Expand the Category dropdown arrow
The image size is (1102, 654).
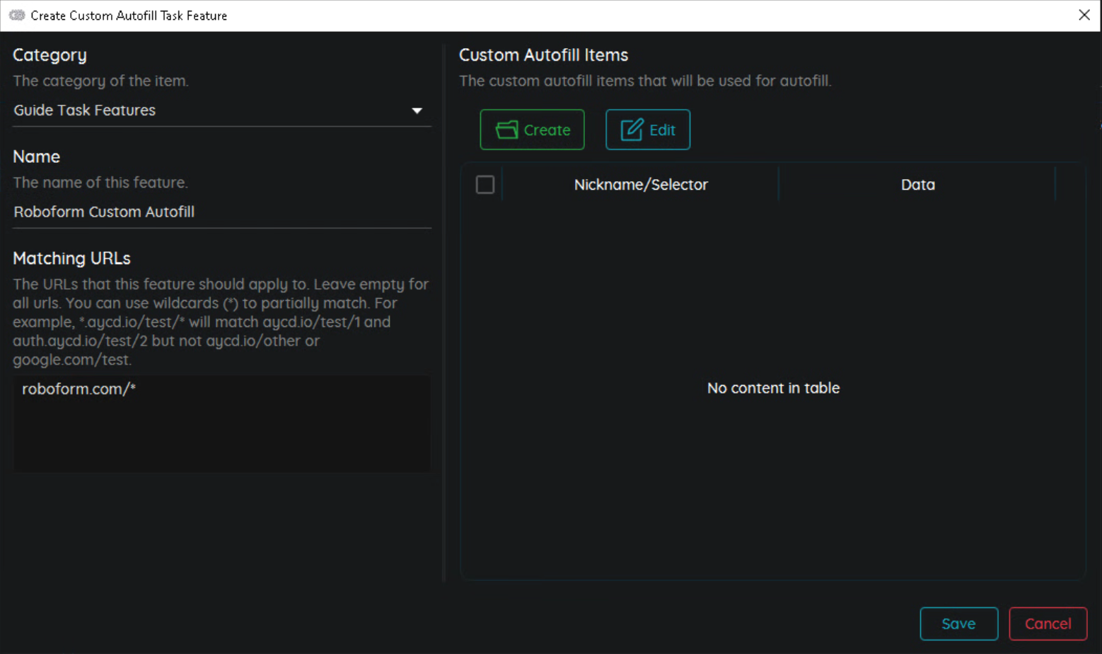point(417,110)
